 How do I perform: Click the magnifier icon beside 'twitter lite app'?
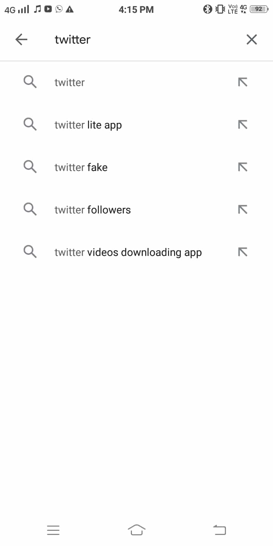30,124
